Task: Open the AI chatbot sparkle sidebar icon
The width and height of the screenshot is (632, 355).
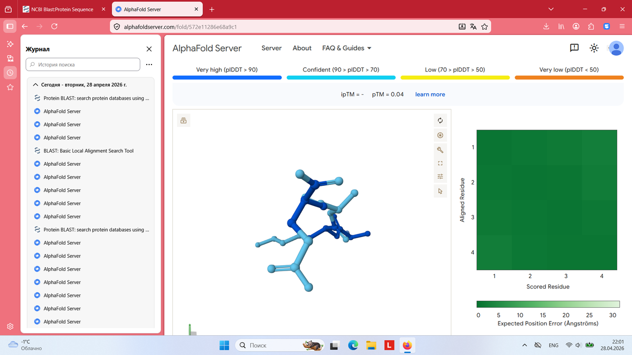Action: 10,44
